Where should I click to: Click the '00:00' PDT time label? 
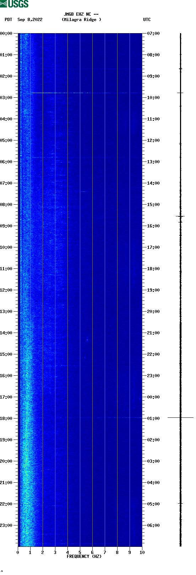6,34
